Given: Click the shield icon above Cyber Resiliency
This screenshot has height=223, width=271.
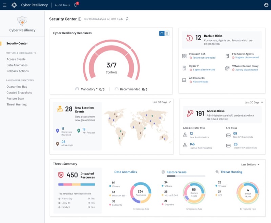Looking at the screenshot, I should tap(22, 21).
